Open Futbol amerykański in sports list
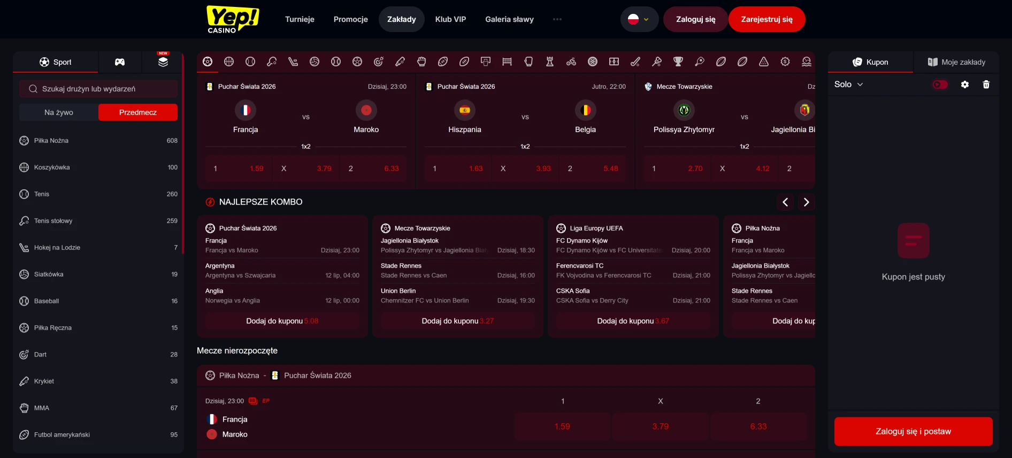 [x=98, y=434]
